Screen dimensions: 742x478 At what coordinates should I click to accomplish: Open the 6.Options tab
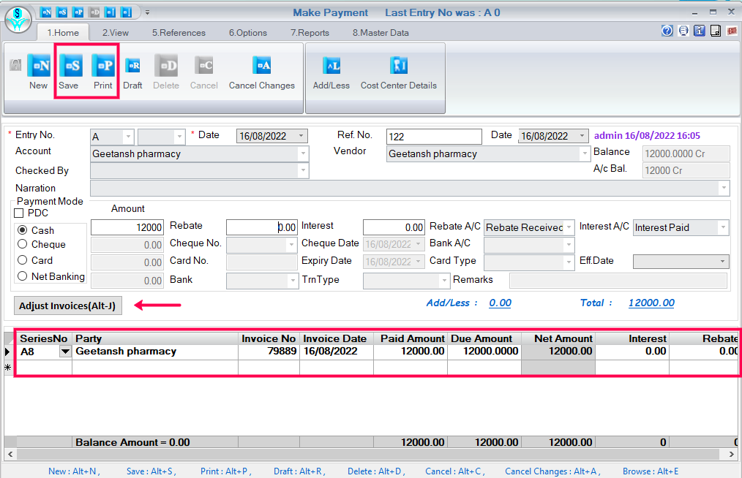pyautogui.click(x=248, y=33)
